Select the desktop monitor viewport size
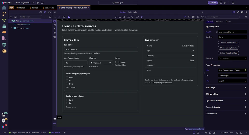This screenshot has width=249, height=135. pyautogui.click(x=133, y=17)
